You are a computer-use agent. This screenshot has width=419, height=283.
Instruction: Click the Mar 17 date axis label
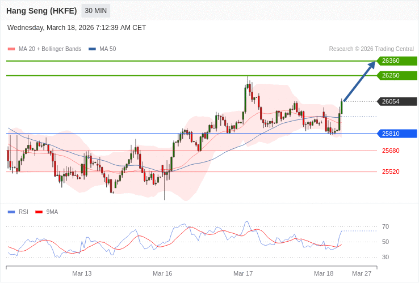[x=243, y=274]
